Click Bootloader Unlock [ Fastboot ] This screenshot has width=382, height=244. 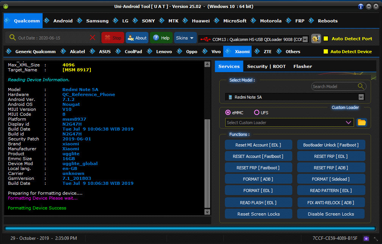click(331, 145)
